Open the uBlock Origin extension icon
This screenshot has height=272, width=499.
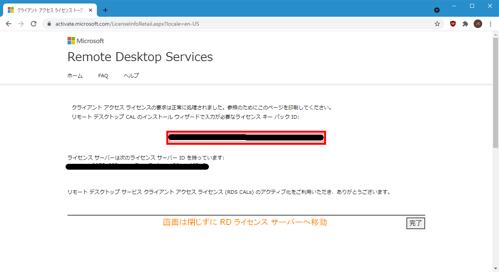click(453, 24)
